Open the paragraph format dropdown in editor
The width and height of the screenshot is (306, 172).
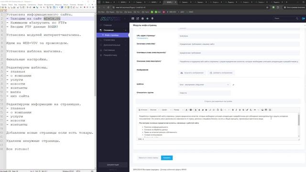click(x=154, y=110)
